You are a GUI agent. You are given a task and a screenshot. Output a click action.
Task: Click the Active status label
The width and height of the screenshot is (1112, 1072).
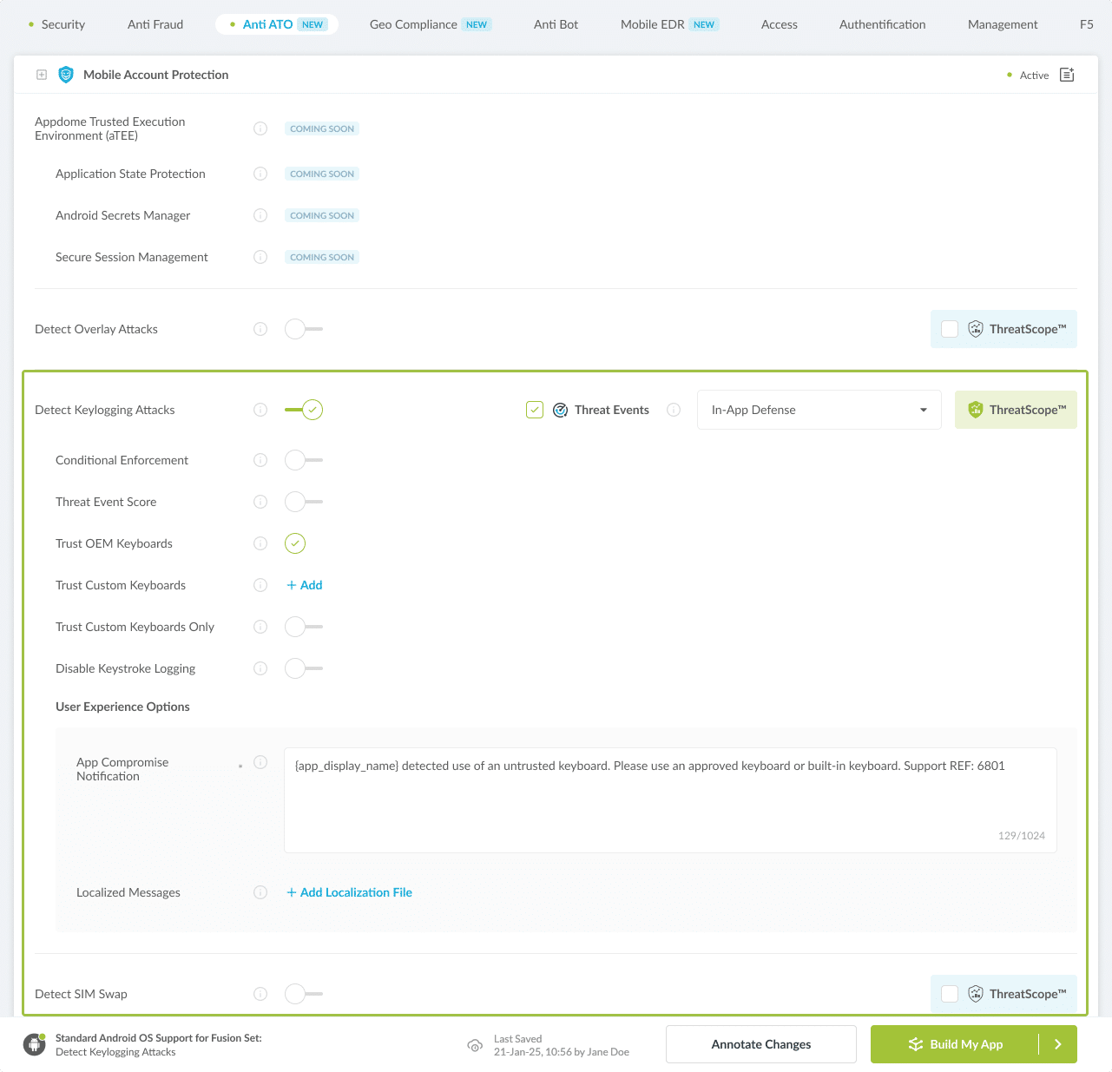click(x=1034, y=76)
